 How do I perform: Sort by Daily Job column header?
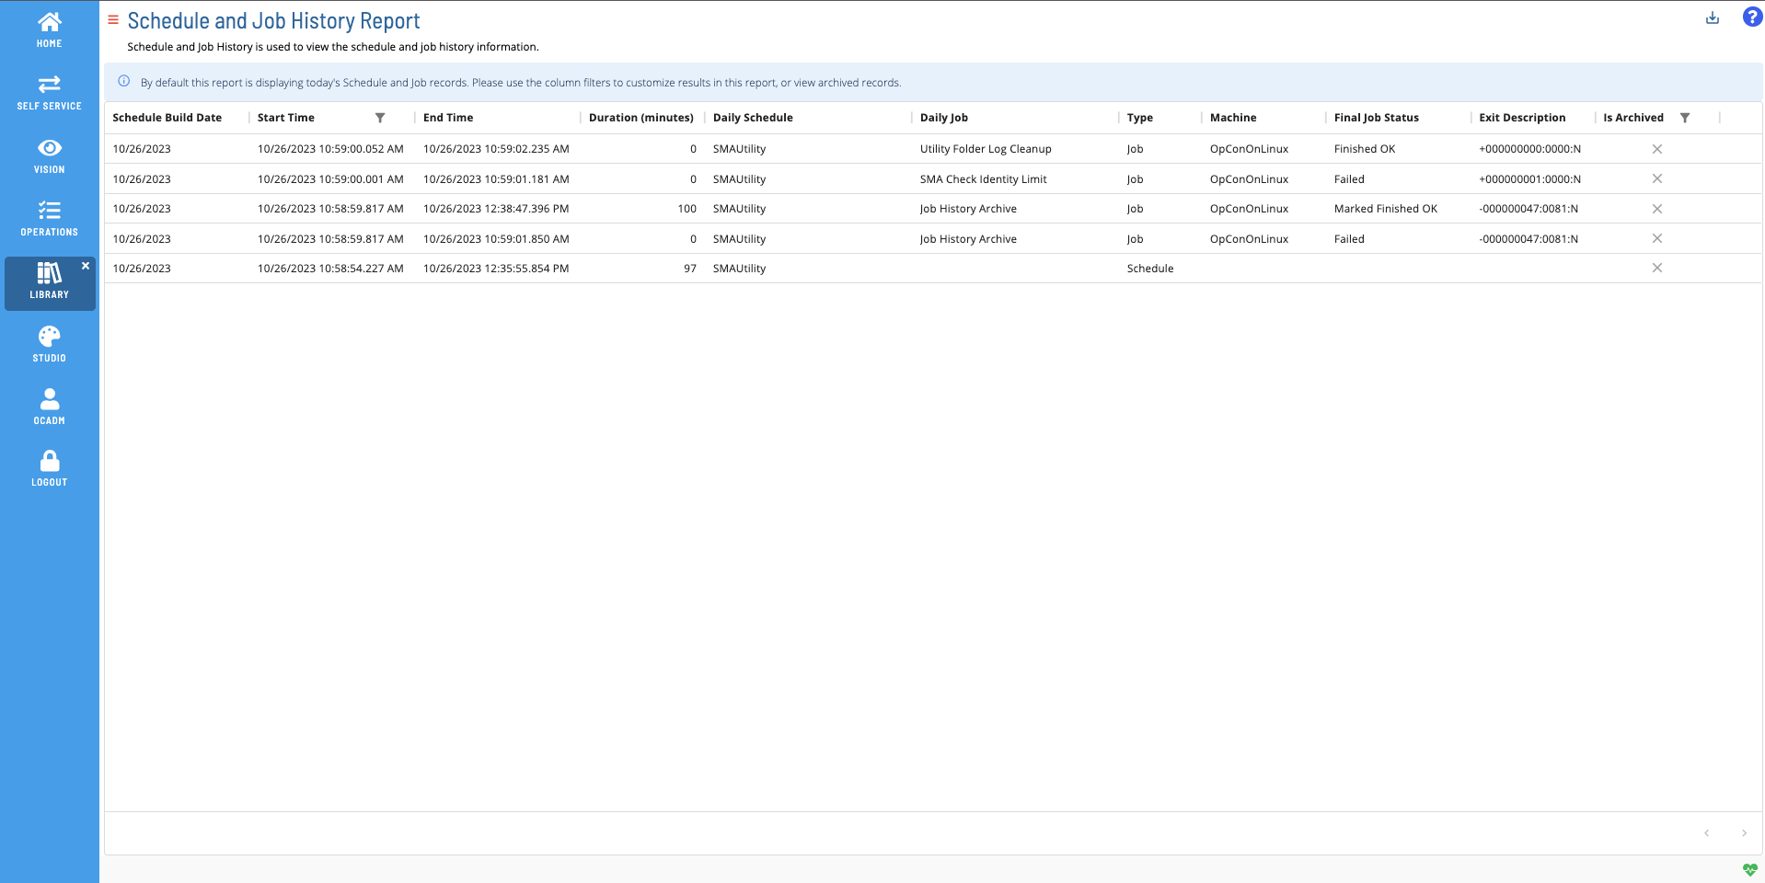[944, 118]
